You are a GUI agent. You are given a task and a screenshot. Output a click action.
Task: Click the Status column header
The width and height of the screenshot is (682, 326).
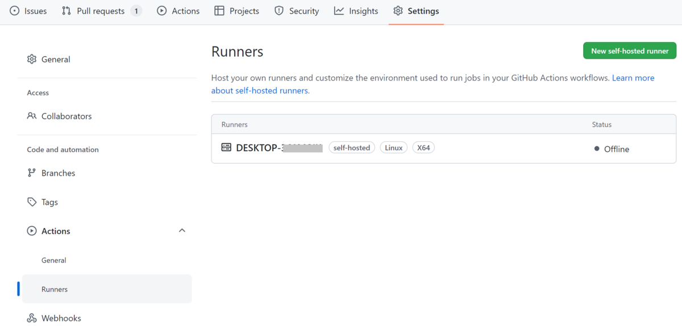(x=602, y=124)
